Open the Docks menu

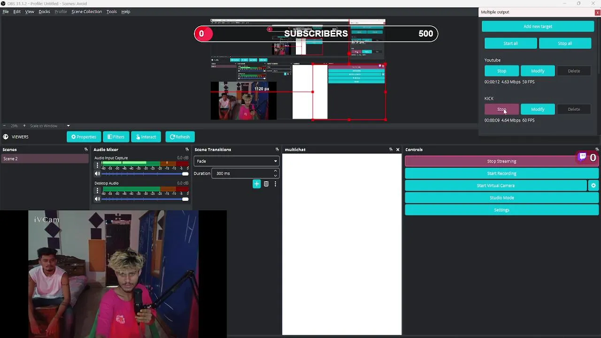pos(44,12)
